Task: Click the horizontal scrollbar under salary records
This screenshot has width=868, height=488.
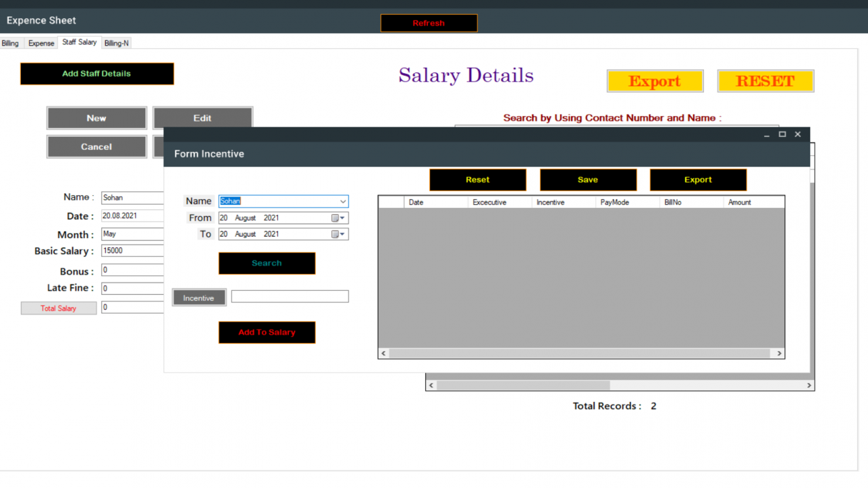Action: 620,385
